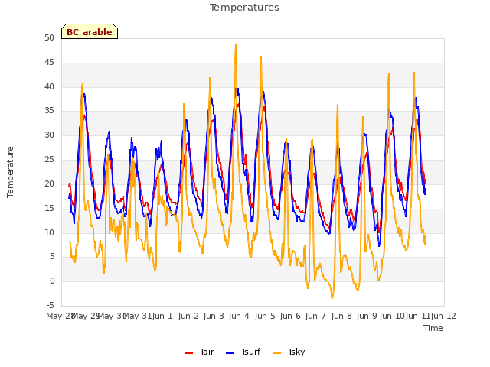Click the Jun 9 x-axis label
The width and height of the screenshot is (490, 367).
coord(367,316)
